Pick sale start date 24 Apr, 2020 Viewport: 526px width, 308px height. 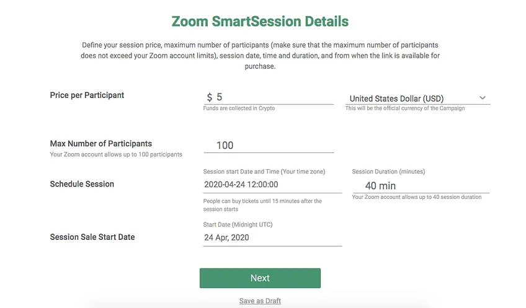272,237
